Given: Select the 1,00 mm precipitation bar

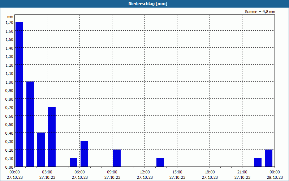Looking at the screenshot, I should click(30, 124).
